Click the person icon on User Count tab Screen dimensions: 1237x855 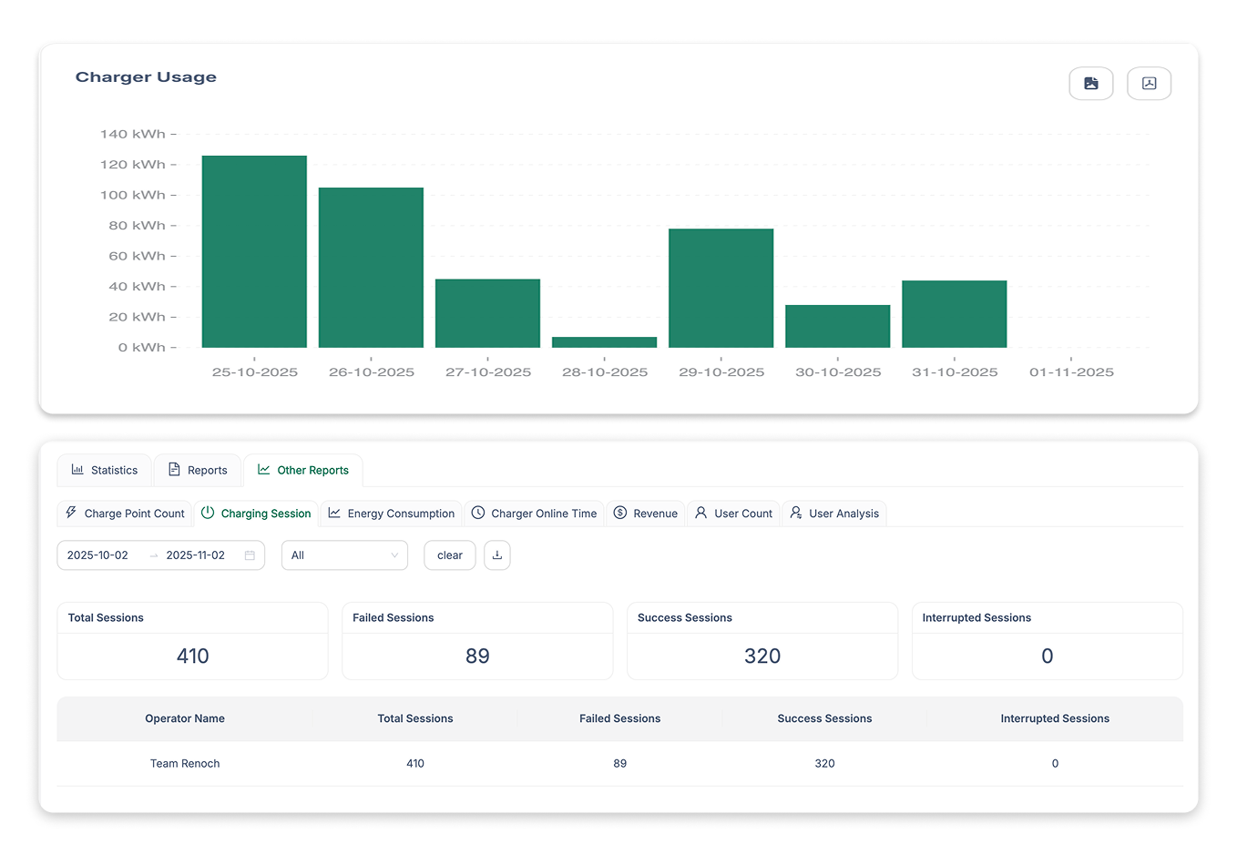(x=700, y=513)
